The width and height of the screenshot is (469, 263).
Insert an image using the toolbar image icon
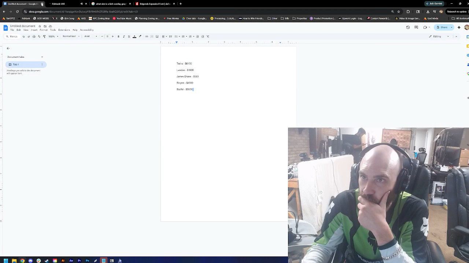click(157, 37)
